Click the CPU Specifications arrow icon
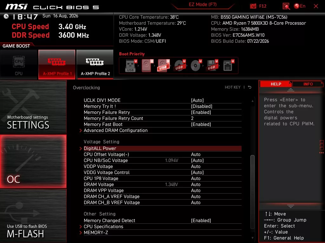 [x=81, y=227]
